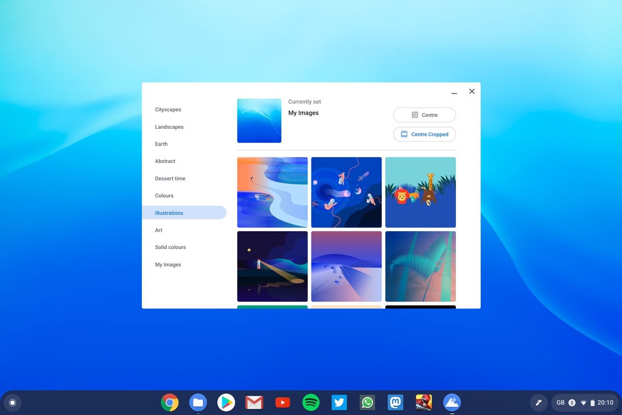Launch Twitter app in the shelf
The width and height of the screenshot is (622, 415).
click(x=339, y=402)
